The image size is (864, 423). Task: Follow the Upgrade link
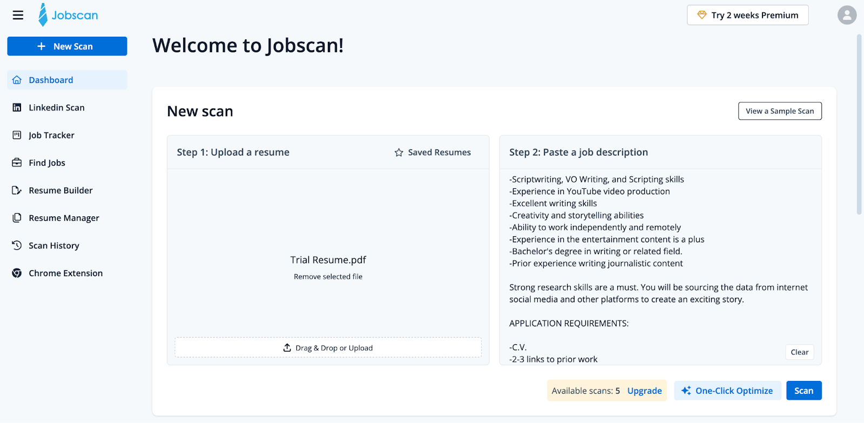click(x=644, y=391)
